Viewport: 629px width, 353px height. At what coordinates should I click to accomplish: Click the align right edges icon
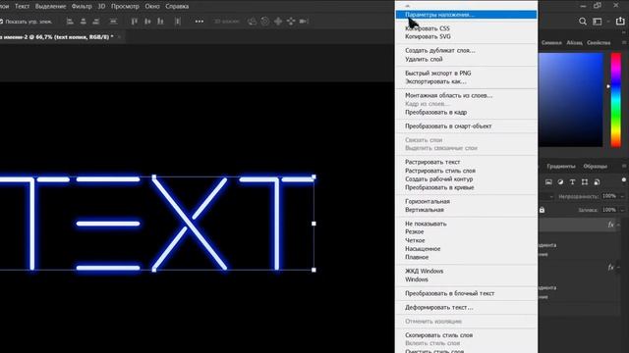pyautogui.click(x=96, y=22)
